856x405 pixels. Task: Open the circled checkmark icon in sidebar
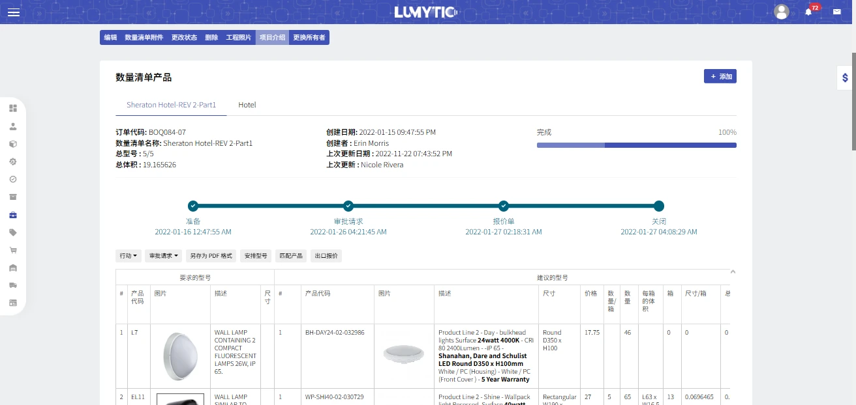click(x=13, y=179)
